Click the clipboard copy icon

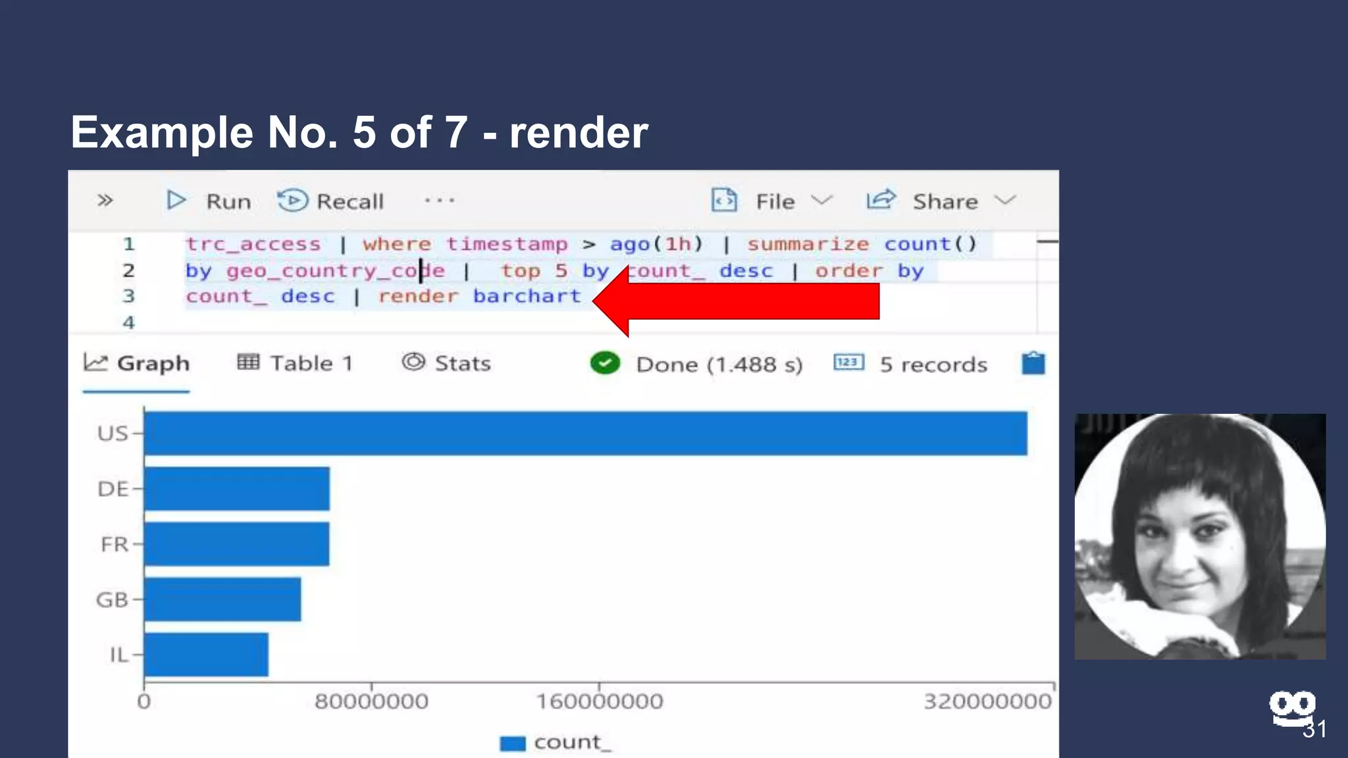pyautogui.click(x=1033, y=363)
